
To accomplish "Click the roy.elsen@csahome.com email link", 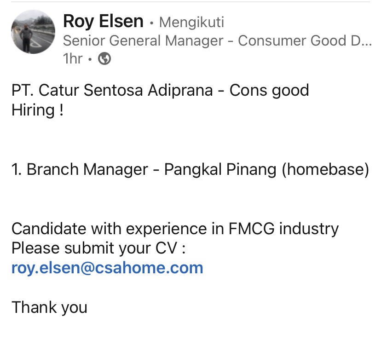I will (107, 267).
